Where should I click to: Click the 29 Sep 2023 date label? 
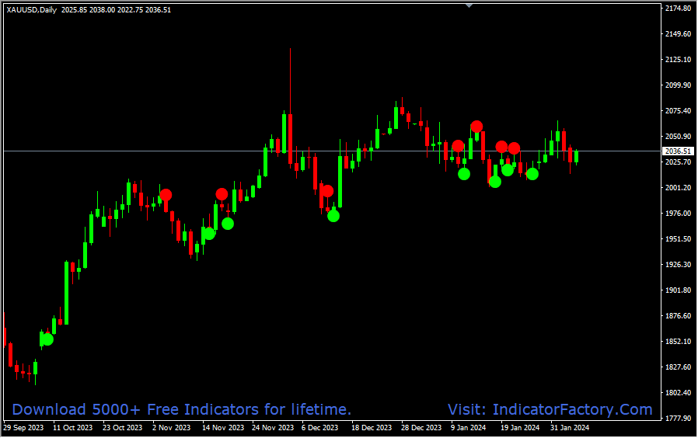[x=23, y=428]
